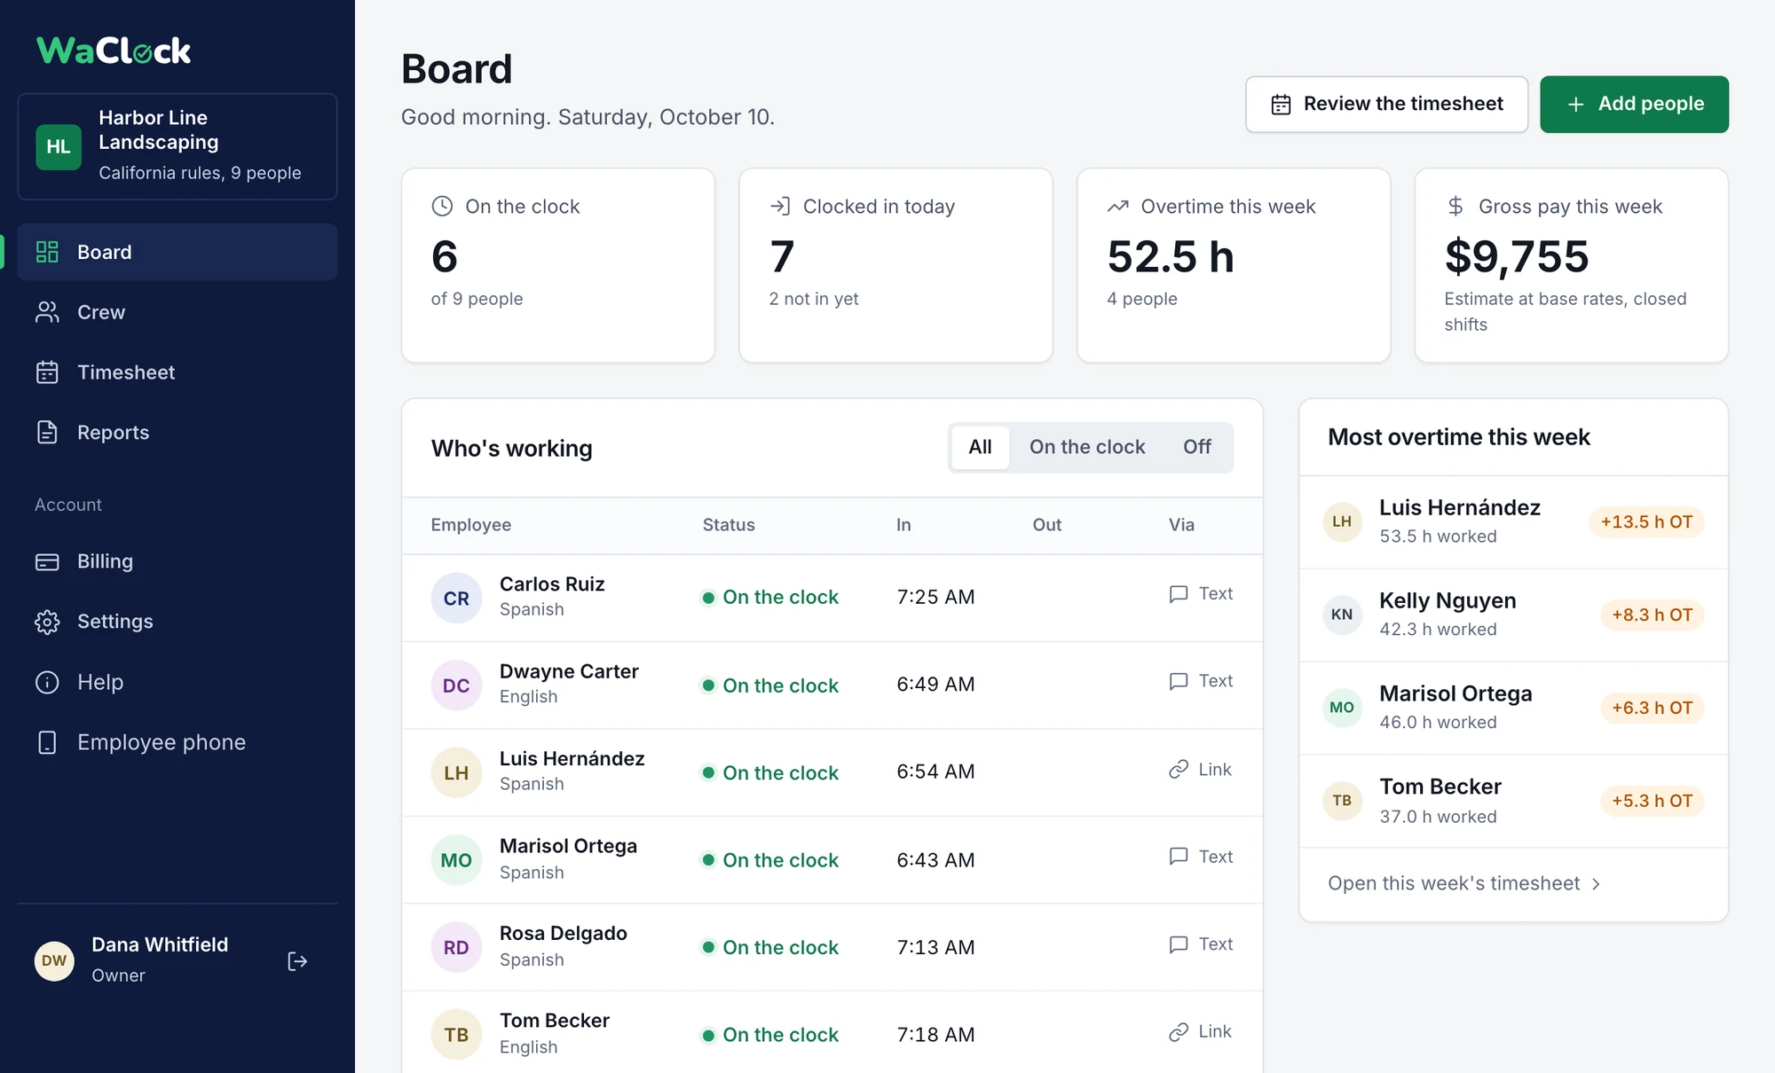Go to Timesheet in the sidebar
The width and height of the screenshot is (1775, 1073).
click(x=177, y=372)
